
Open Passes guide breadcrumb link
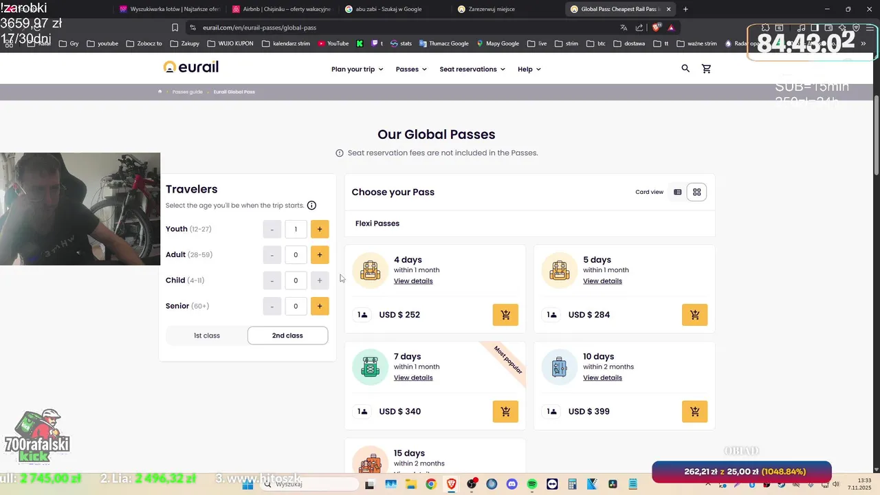tap(187, 91)
